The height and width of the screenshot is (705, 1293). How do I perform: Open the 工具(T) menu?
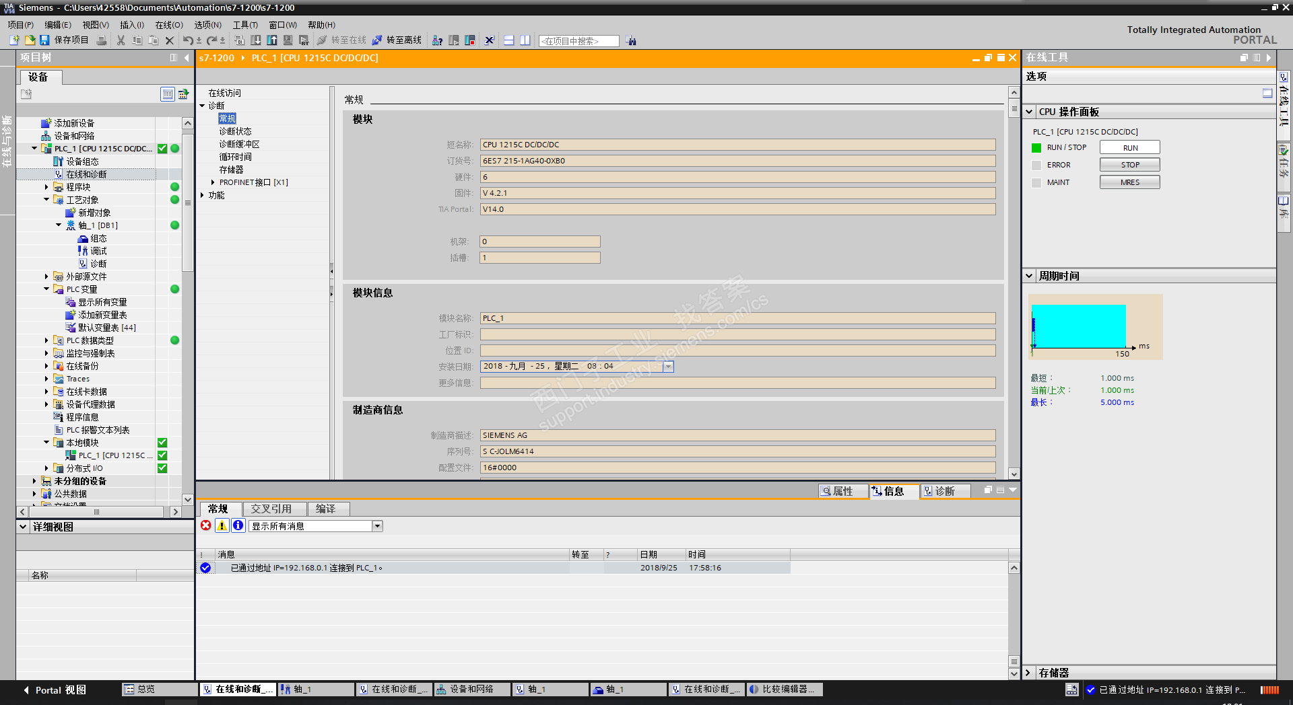pos(245,25)
